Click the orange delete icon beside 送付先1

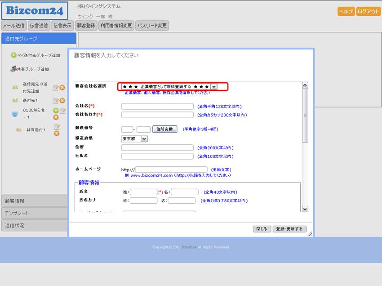click(x=62, y=100)
